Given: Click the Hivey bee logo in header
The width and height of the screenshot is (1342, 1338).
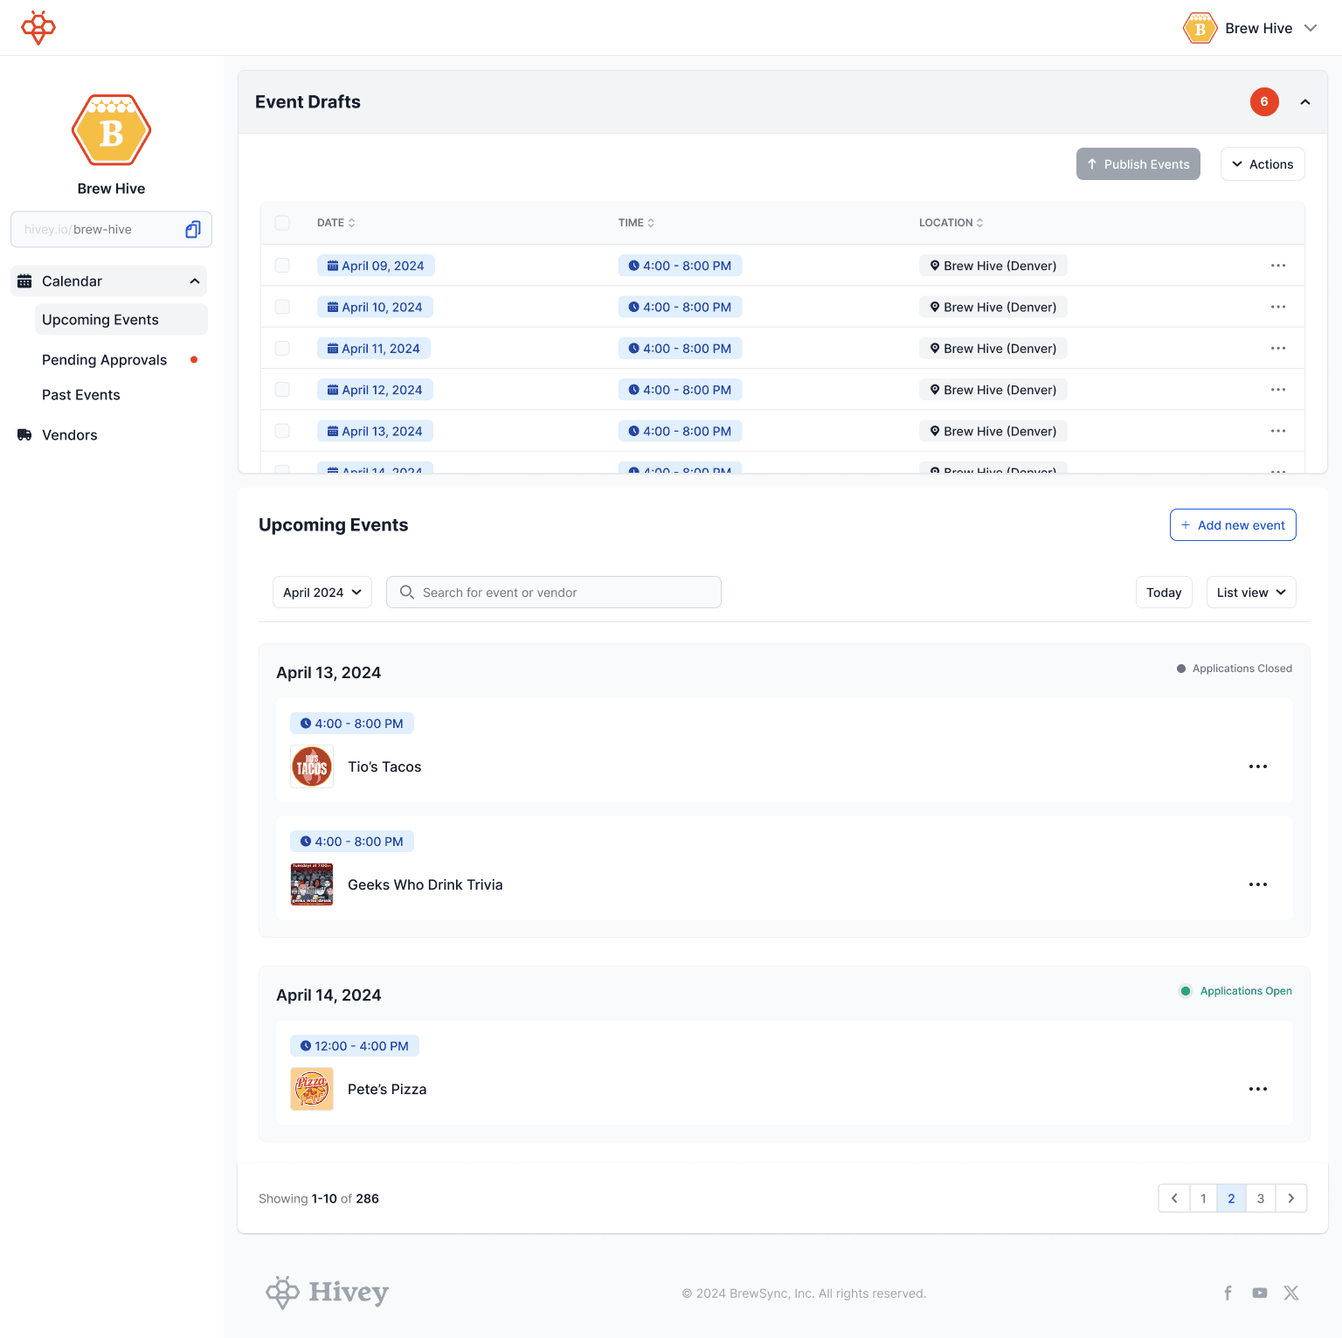Looking at the screenshot, I should (38, 28).
